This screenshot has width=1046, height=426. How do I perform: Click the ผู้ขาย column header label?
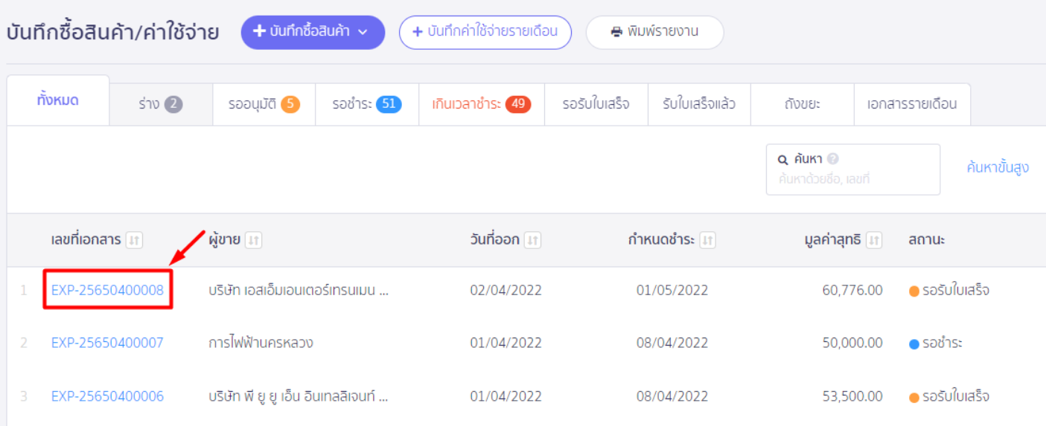click(225, 240)
